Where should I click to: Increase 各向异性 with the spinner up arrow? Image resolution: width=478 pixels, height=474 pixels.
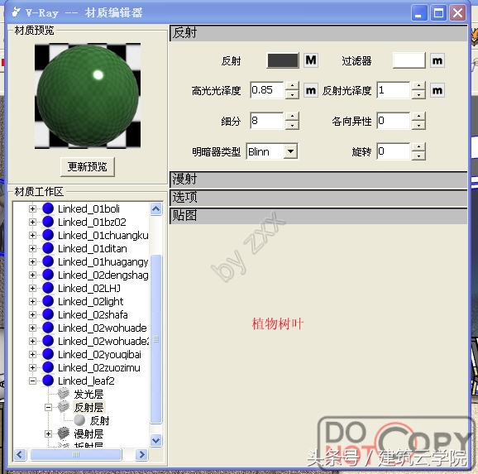(x=418, y=117)
